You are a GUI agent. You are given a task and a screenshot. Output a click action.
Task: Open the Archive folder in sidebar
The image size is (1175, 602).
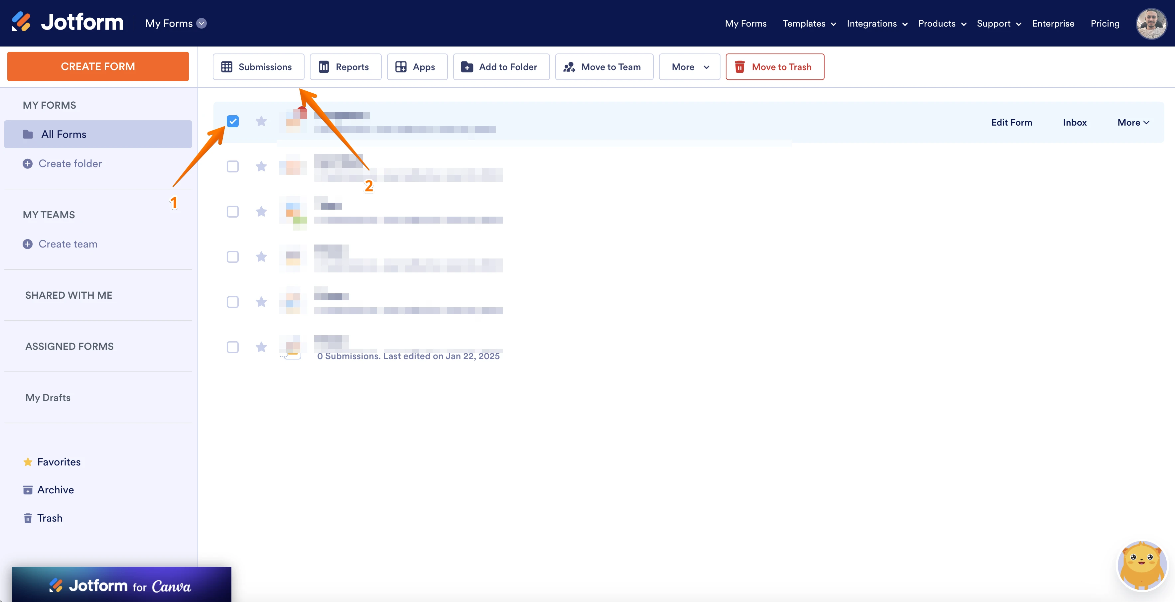point(55,490)
